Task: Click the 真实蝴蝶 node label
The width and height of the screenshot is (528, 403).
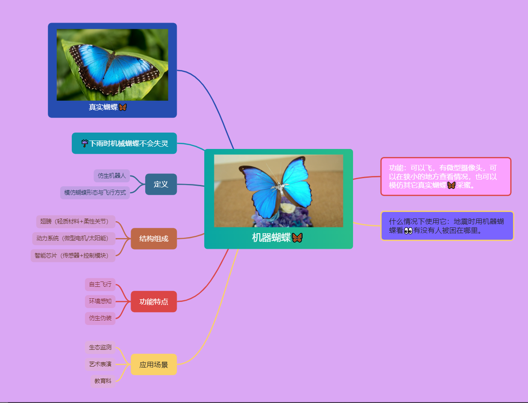Action: pos(108,107)
